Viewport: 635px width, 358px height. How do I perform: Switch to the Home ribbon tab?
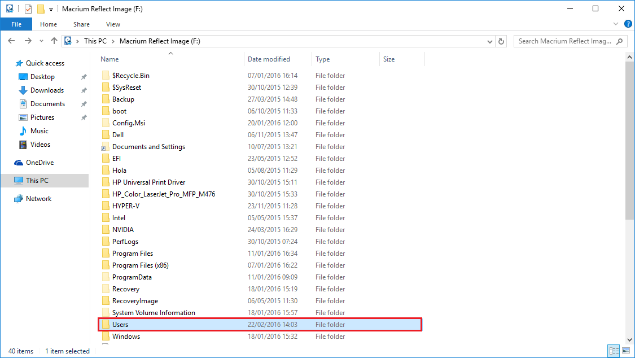tap(49, 24)
